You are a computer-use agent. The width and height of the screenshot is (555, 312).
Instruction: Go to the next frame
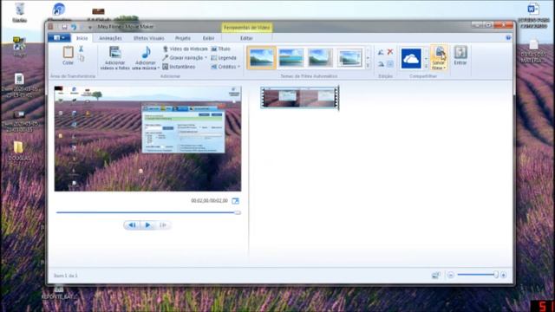[163, 225]
